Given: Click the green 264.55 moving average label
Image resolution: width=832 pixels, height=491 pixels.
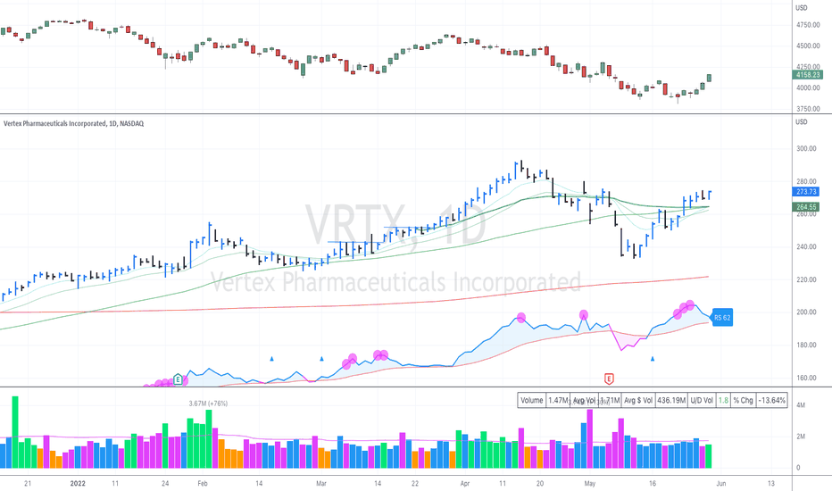Looking at the screenshot, I should [806, 207].
